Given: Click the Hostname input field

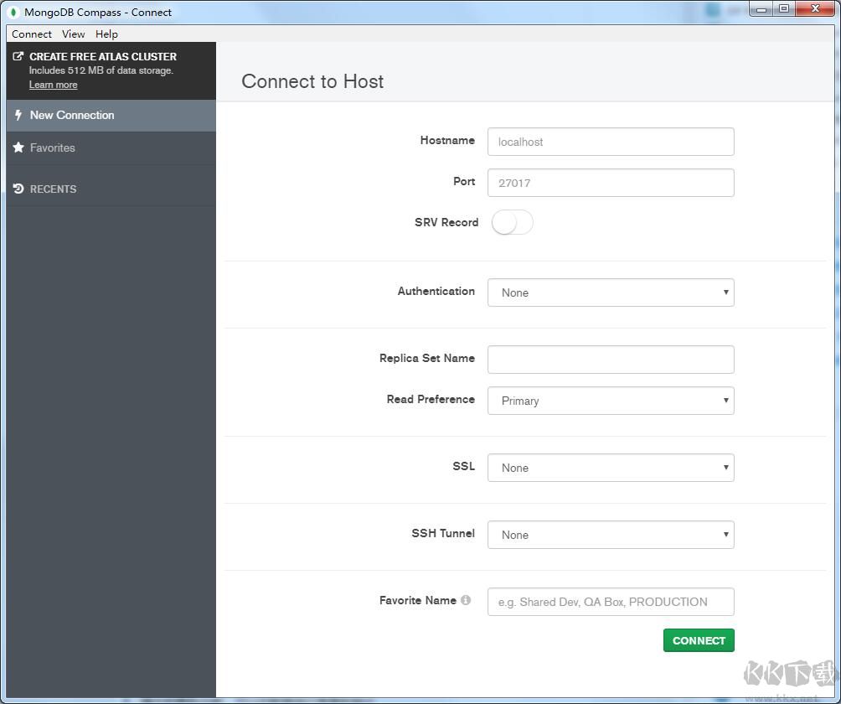Looking at the screenshot, I should coord(611,142).
